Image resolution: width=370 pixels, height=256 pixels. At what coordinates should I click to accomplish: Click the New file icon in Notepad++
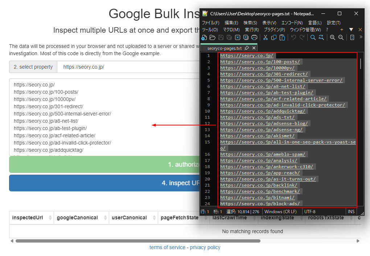(204, 37)
